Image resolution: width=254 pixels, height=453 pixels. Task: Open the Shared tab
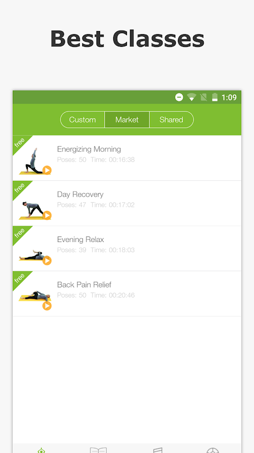tap(171, 120)
